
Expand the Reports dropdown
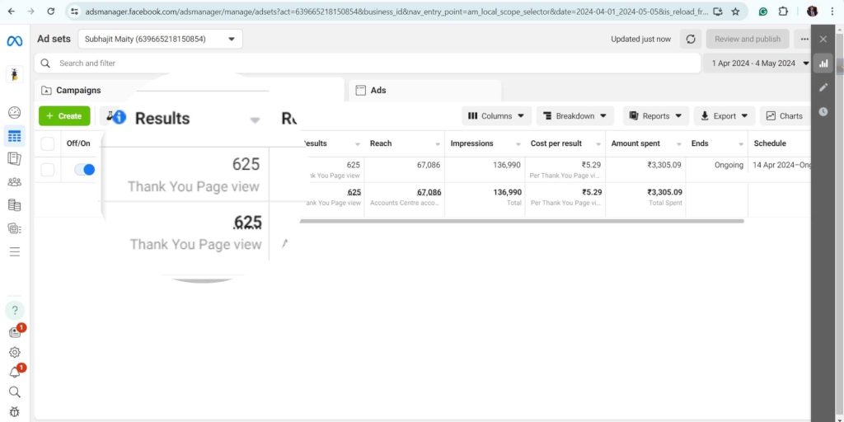[655, 115]
